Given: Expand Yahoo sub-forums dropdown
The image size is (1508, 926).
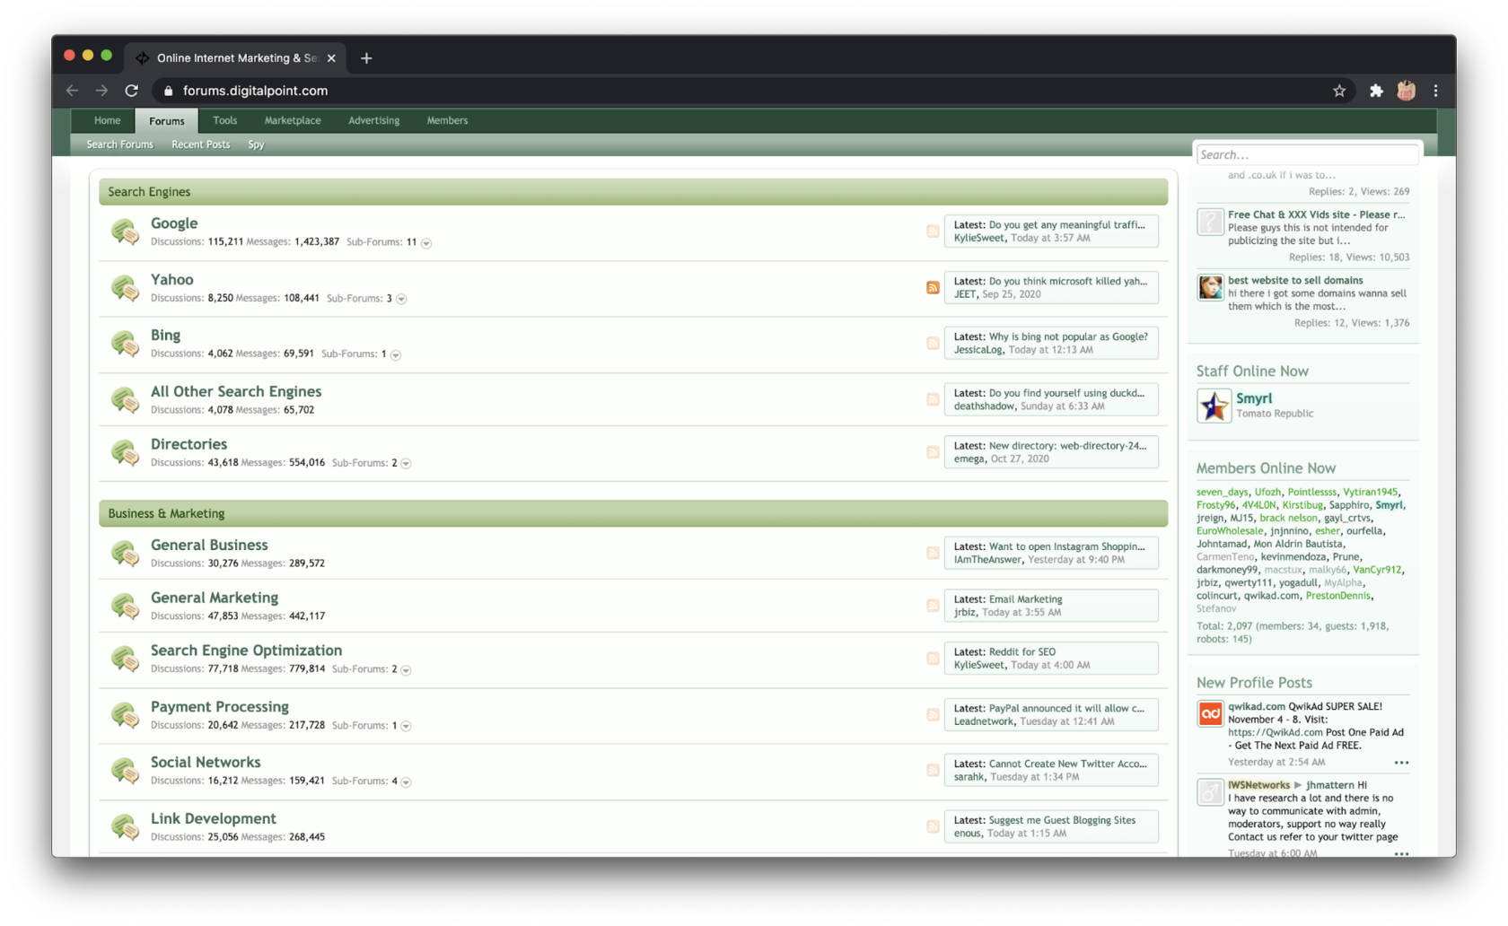Looking at the screenshot, I should pos(401,299).
